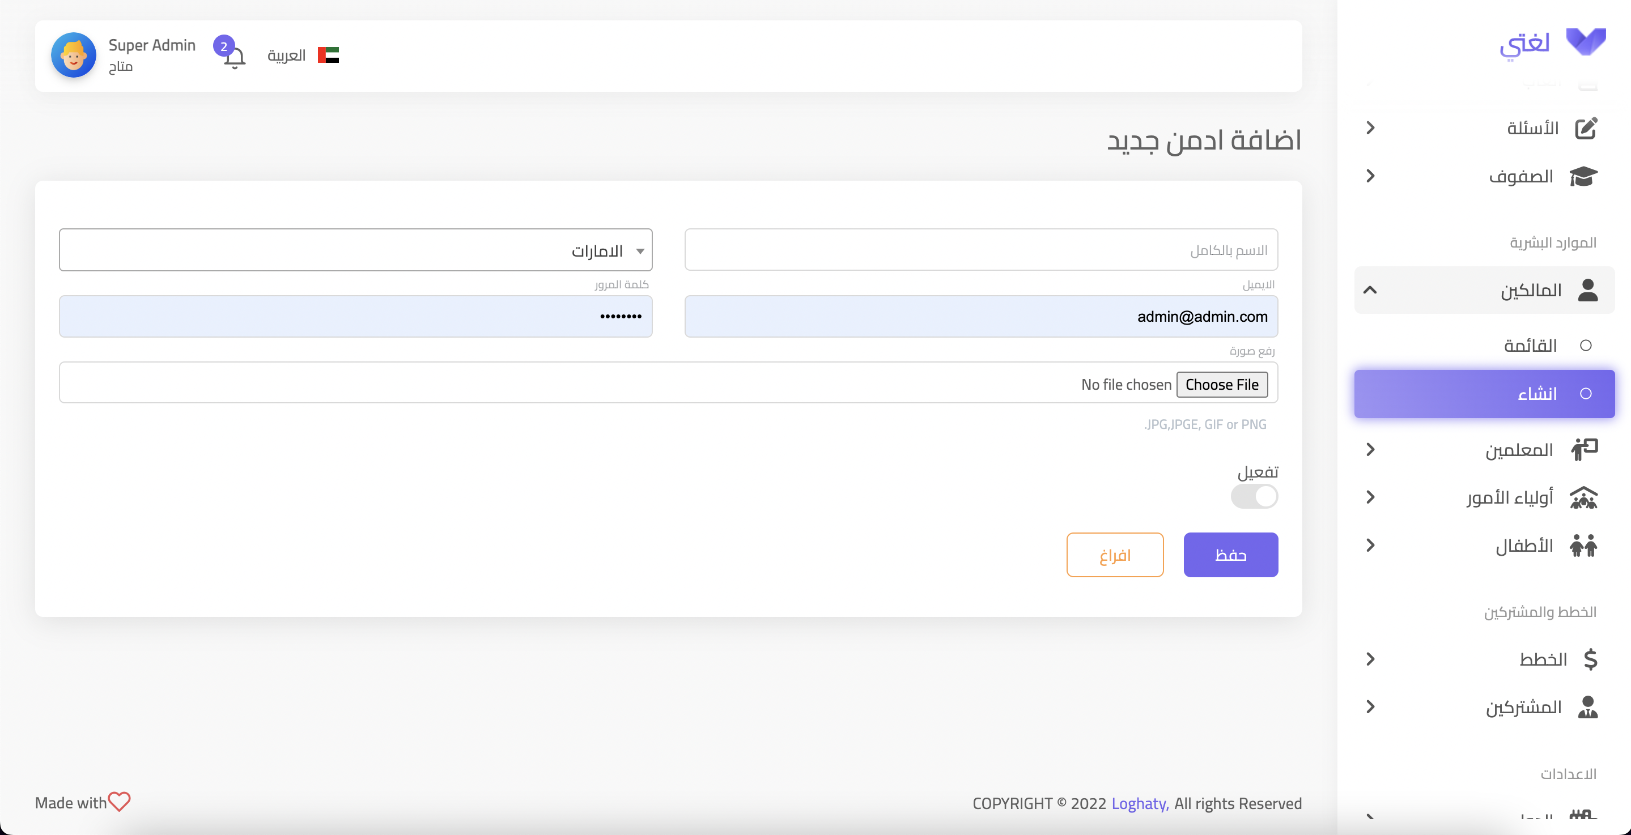The image size is (1631, 835).
Task: Toggle the تفعيل activation switch
Action: click(x=1254, y=496)
